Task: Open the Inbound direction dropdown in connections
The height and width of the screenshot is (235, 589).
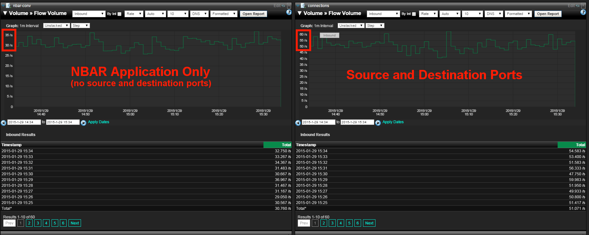Action: [x=383, y=14]
